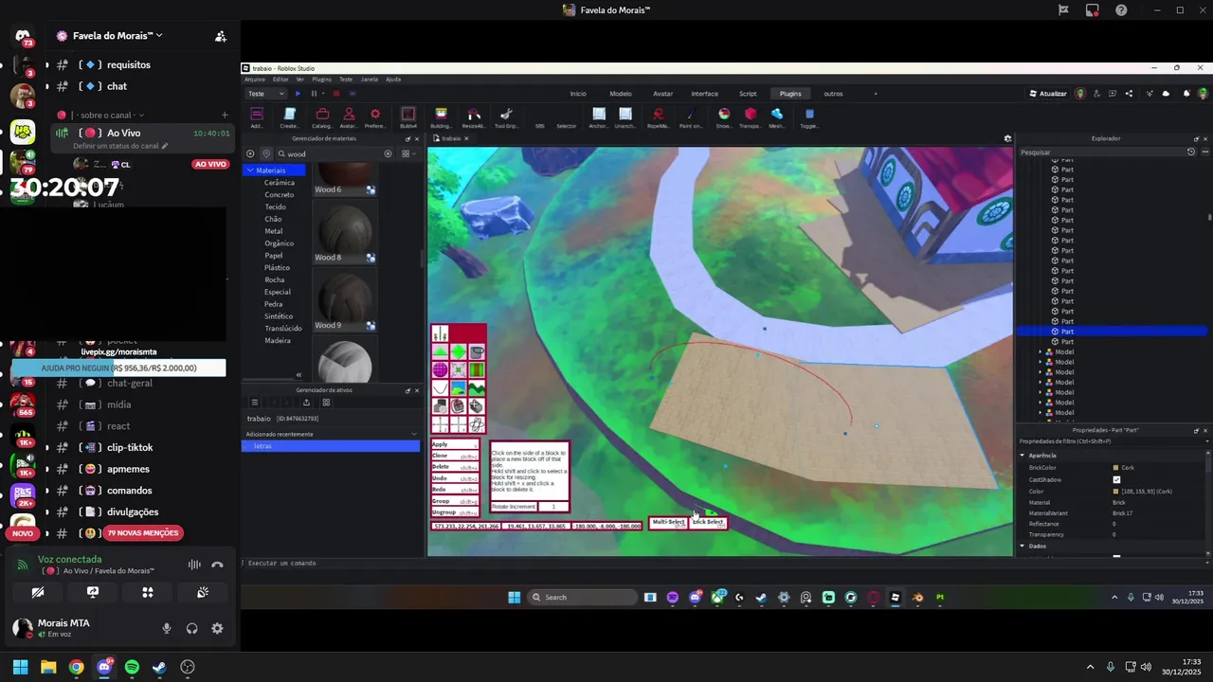Open Plugin Preferences gear icon

[x=375, y=117]
